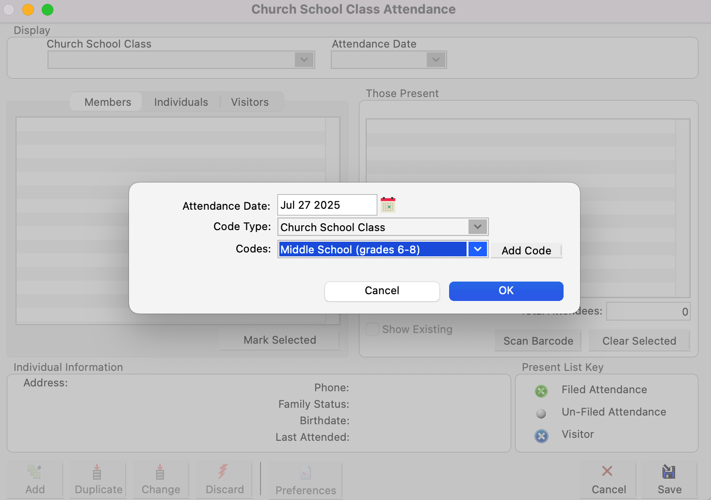
Task: Click the gray Un-Filed Attendance indicator
Action: (x=541, y=413)
